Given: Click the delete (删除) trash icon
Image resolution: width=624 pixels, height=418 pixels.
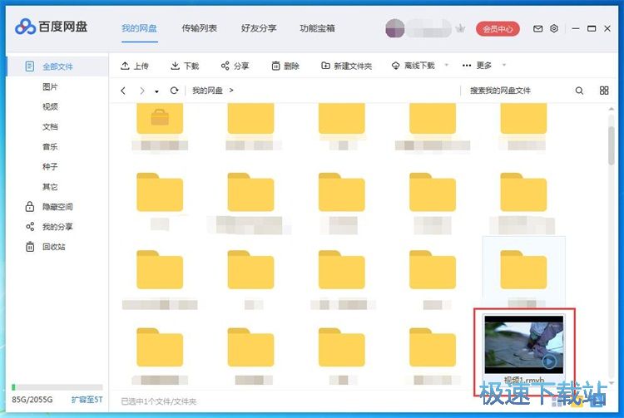Looking at the screenshot, I should pos(276,66).
